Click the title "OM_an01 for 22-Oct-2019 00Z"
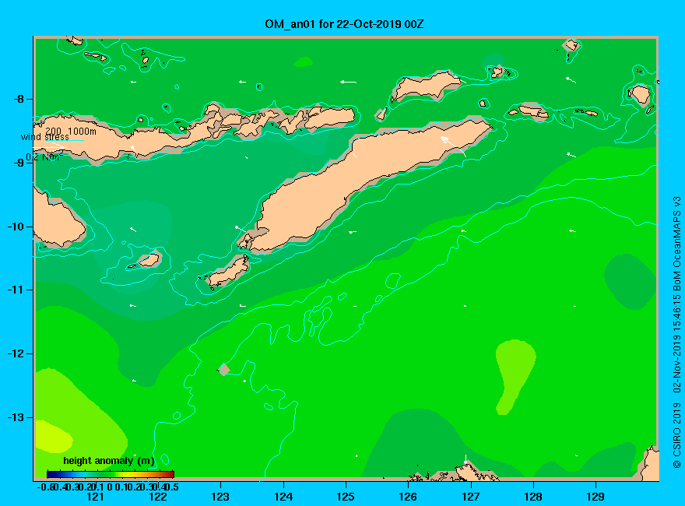The height and width of the screenshot is (506, 685). coord(344,24)
